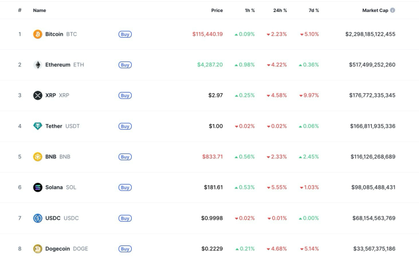Click the Solana coin logo icon
419x264 pixels.
click(x=38, y=188)
